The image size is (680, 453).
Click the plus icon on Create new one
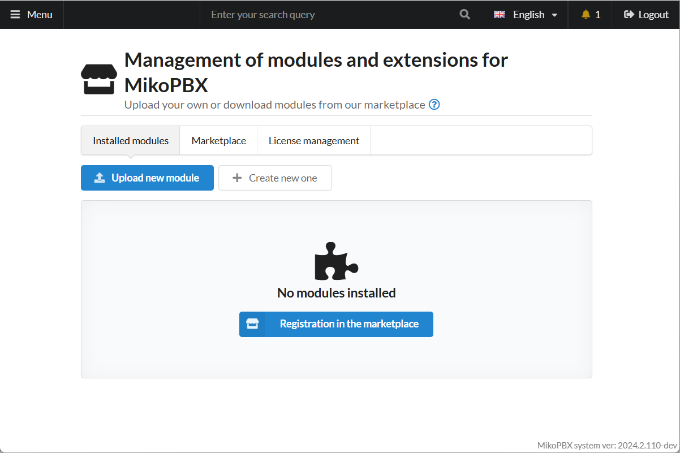click(237, 178)
